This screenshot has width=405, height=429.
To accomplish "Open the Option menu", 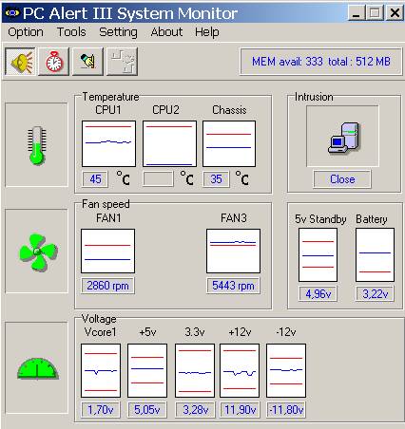I will click(26, 32).
